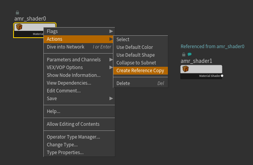Click the lock icon above amr_shader1
The image size is (253, 165).
pos(184,54)
